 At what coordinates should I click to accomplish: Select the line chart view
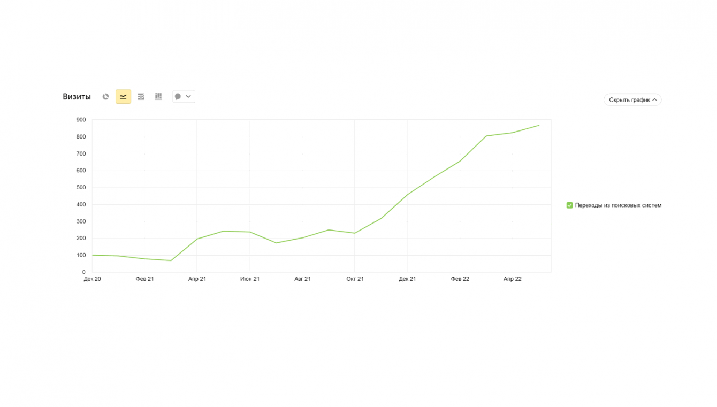click(123, 97)
